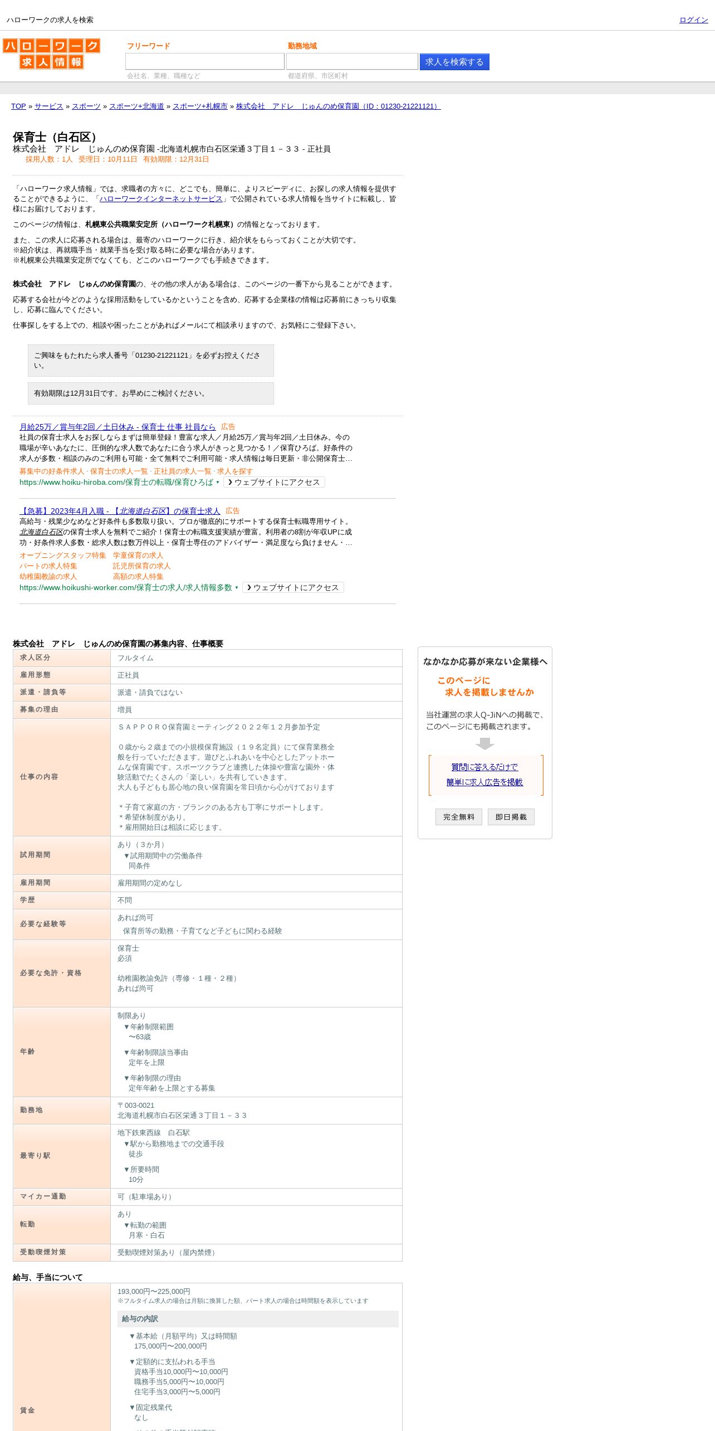Click the ハローワーク求人情報 logo
Viewport: 715px width, 1431px height.
point(51,53)
